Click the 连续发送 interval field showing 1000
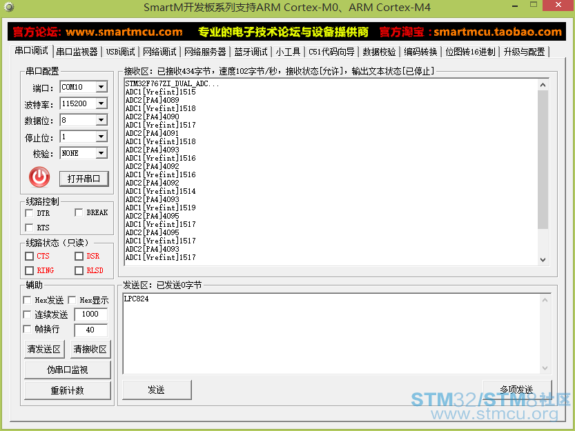The image size is (575, 431). [x=90, y=314]
